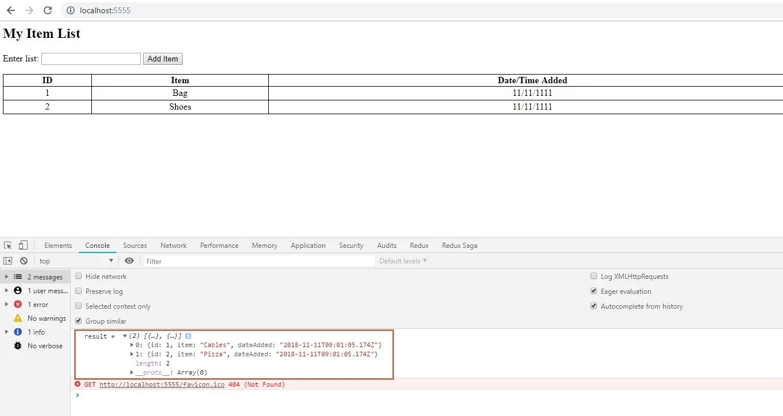This screenshot has width=783, height=416.
Task: Click the blue info icon beside '1 info'
Action: (18, 332)
